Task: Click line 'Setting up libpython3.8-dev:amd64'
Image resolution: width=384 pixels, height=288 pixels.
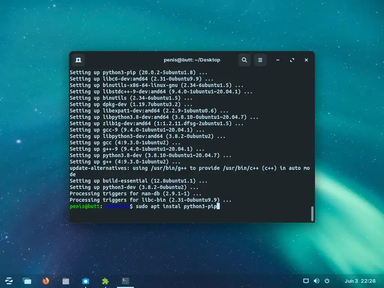Action: click(x=164, y=117)
